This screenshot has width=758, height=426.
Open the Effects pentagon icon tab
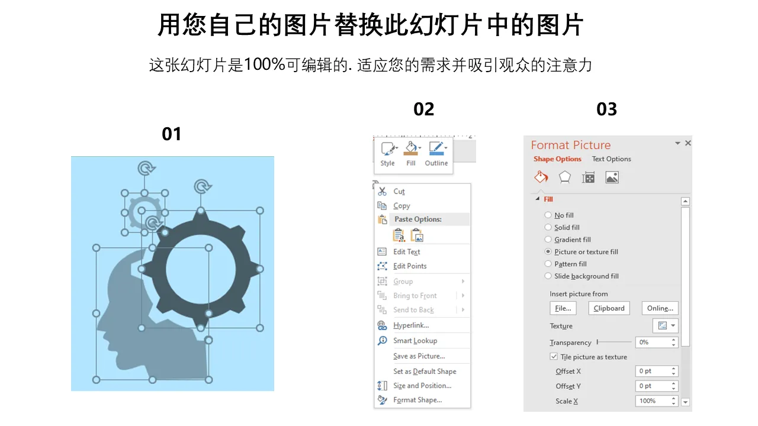pyautogui.click(x=565, y=177)
